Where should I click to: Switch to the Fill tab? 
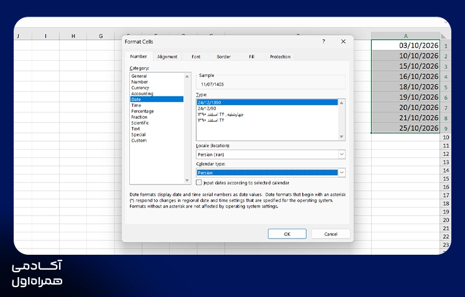click(252, 57)
